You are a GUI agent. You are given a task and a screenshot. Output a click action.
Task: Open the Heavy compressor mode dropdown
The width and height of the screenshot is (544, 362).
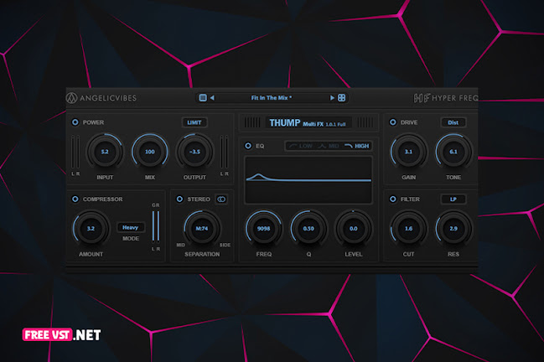click(131, 227)
